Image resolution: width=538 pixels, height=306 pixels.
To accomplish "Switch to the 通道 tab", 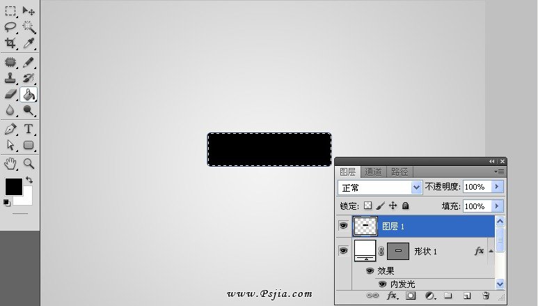I will (x=373, y=172).
